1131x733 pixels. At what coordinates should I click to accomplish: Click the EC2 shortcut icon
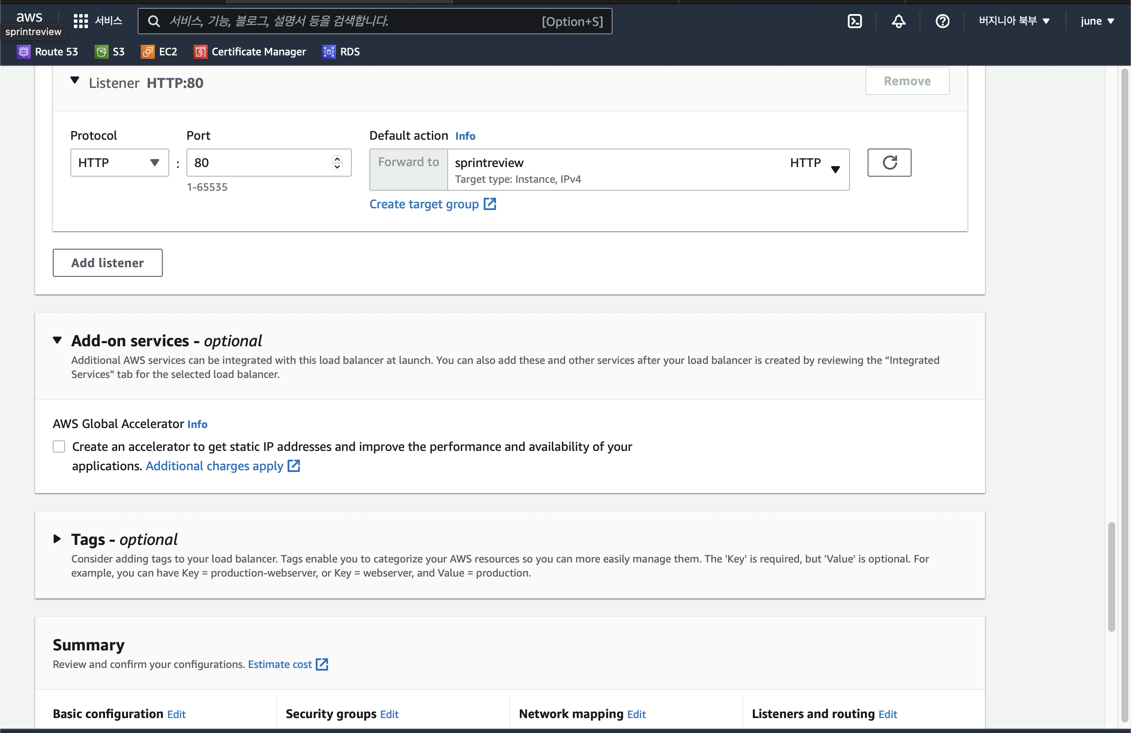pos(147,51)
